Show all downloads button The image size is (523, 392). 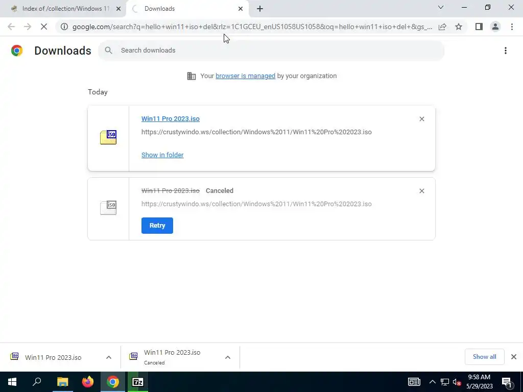pos(484,357)
